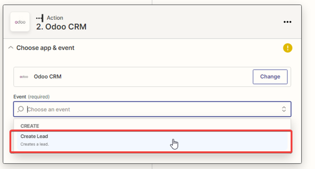Click the Action step type icon
Screen dimensions: 315x169
40,18
